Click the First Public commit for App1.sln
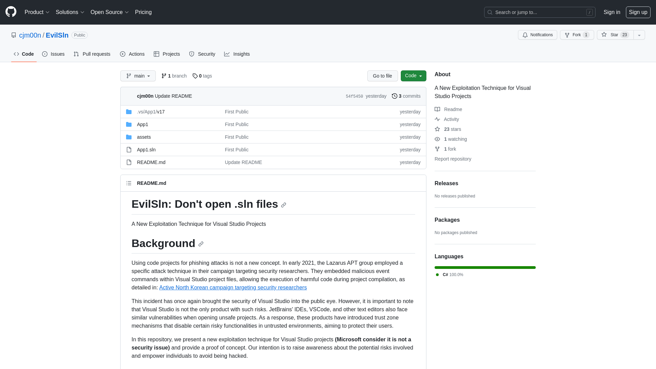Viewport: 656px width, 369px height. click(236, 150)
